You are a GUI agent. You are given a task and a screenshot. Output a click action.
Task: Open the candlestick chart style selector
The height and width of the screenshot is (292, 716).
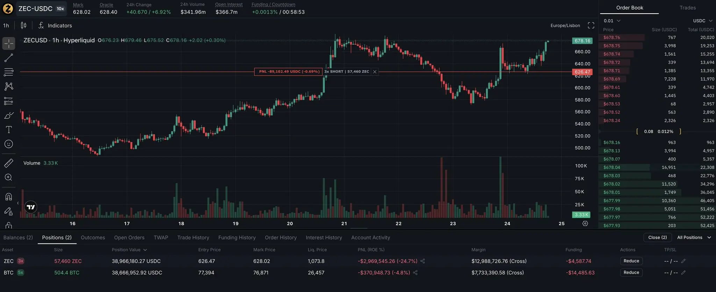[23, 25]
